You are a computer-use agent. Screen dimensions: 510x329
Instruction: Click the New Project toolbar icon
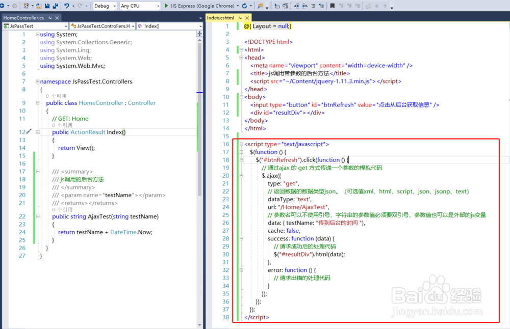coord(26,6)
